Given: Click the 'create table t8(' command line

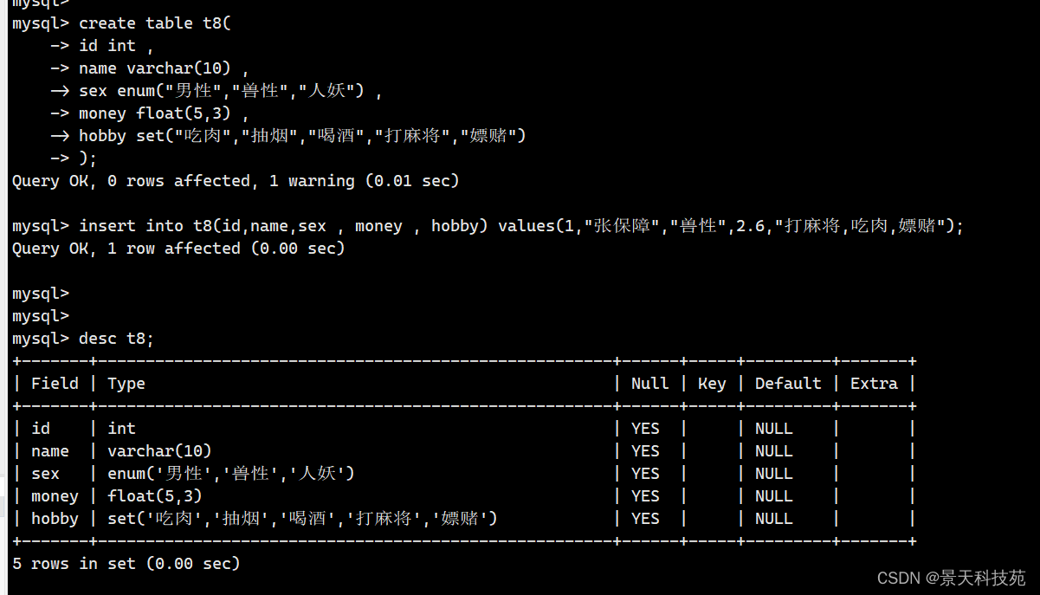Looking at the screenshot, I should (122, 23).
